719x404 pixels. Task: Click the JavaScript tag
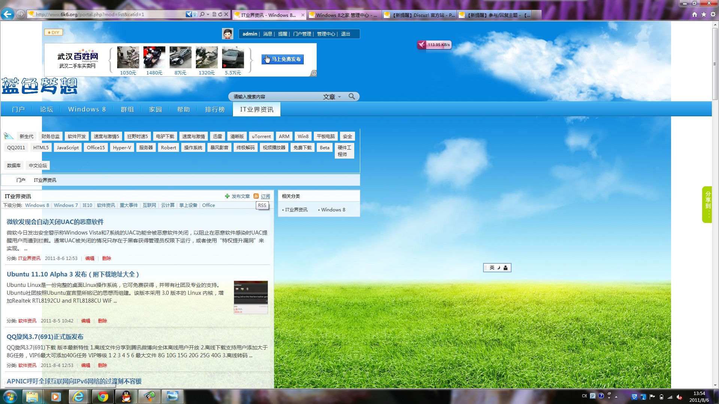[68, 148]
